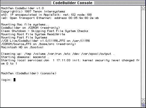Click the 'Starting local services' line
This screenshot has width=146, height=108.
coord(70,60)
